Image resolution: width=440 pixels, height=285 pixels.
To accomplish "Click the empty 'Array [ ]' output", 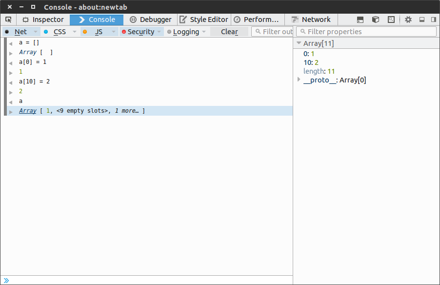I will [x=36, y=53].
